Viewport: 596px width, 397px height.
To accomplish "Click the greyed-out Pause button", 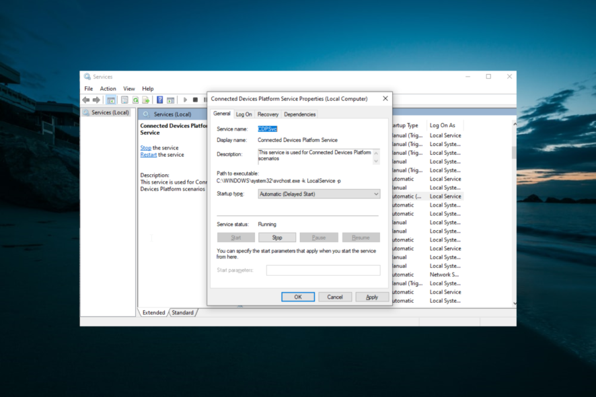I will point(319,238).
